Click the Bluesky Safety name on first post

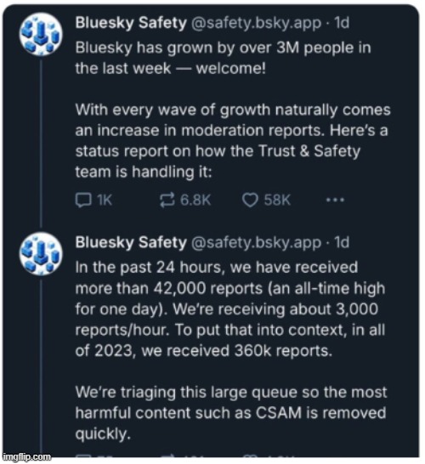point(131,23)
